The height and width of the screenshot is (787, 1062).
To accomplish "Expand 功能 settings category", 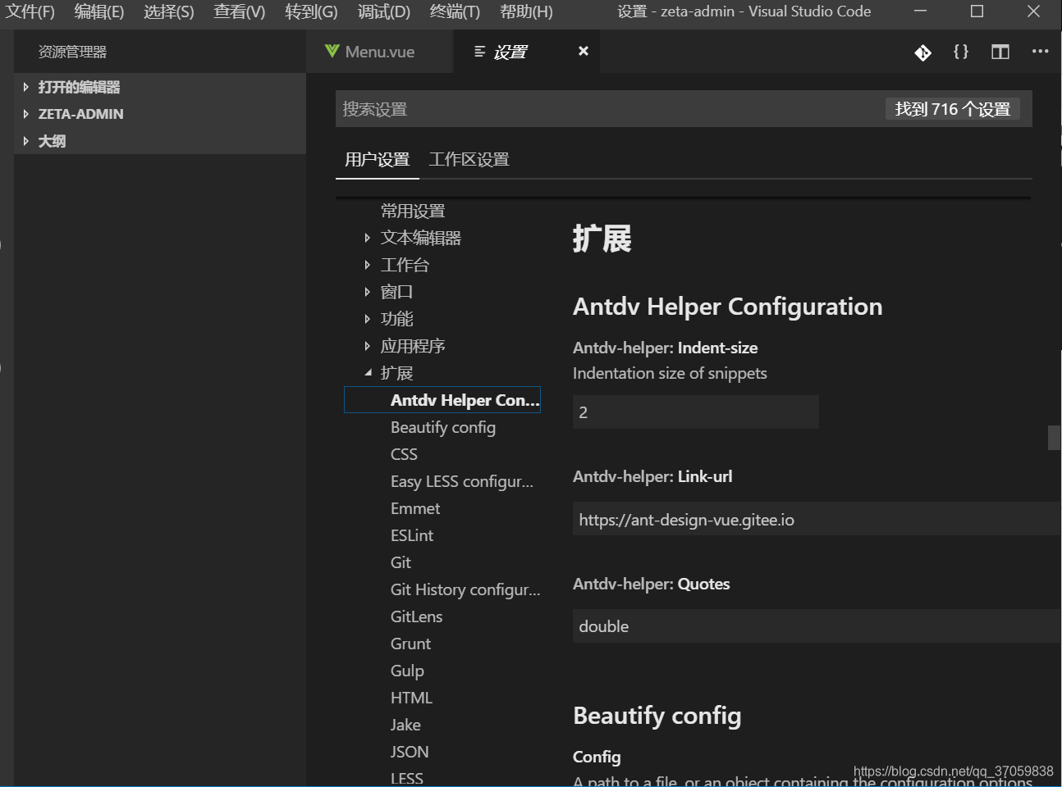I will 367,319.
